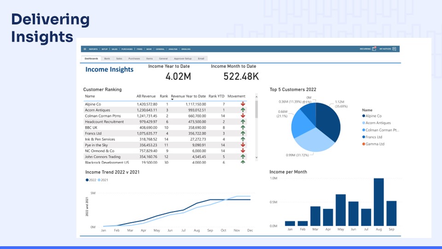Click the Mar bar in Income per Month
This screenshot has width=442, height=249.
pyautogui.click(x=315, y=216)
